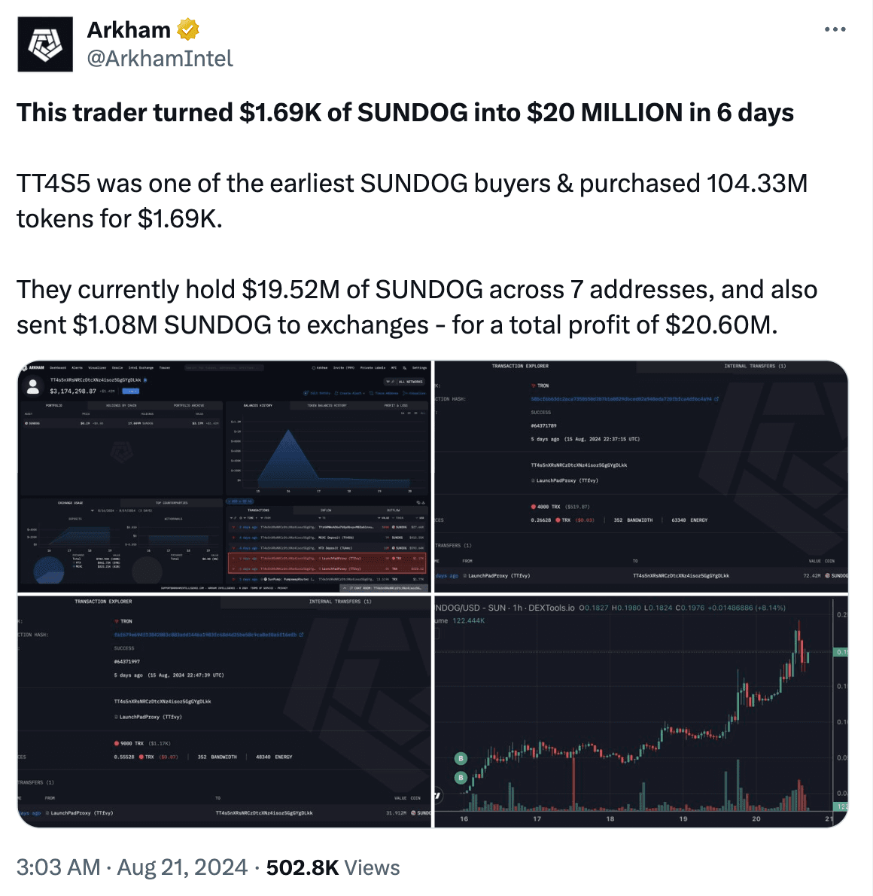Viewport: 873px width, 896px height.
Task: Click the user silhouette icon in dashboard image
Action: 33,387
